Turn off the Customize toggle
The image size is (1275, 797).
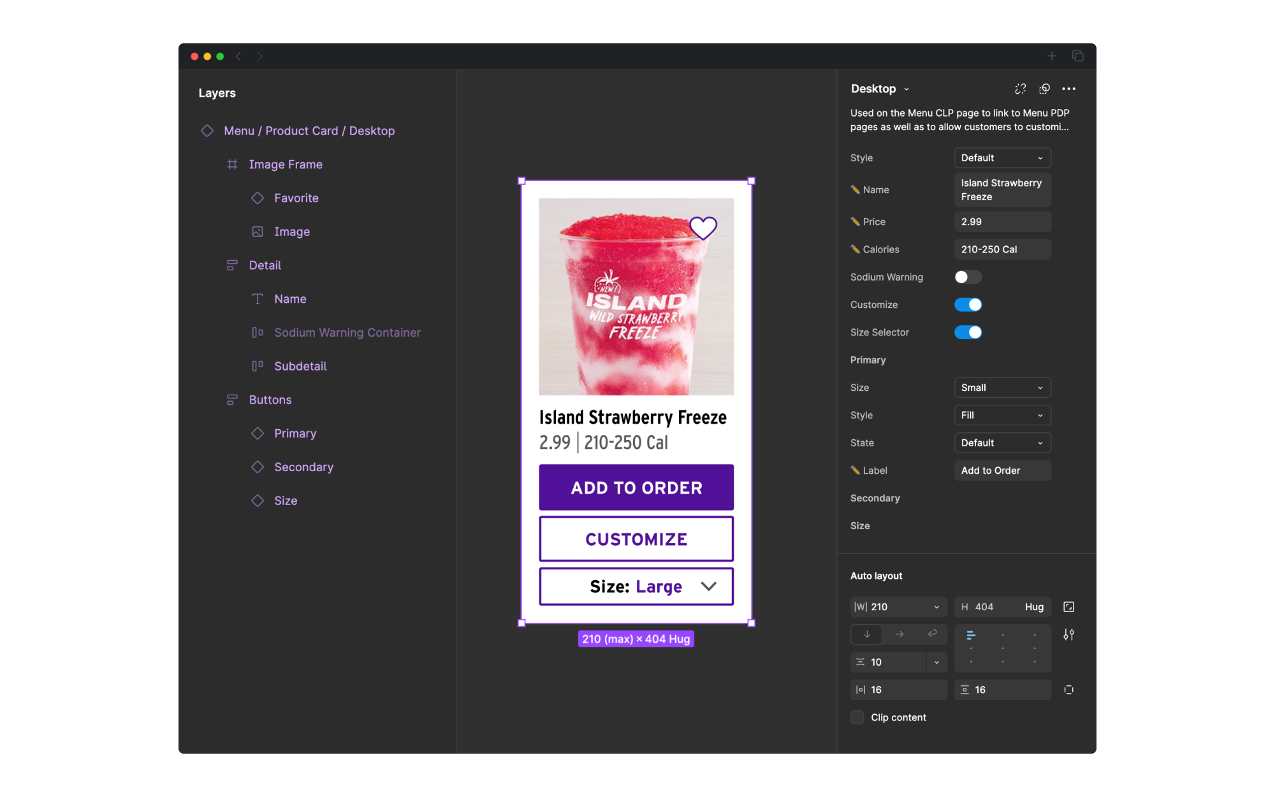(968, 305)
